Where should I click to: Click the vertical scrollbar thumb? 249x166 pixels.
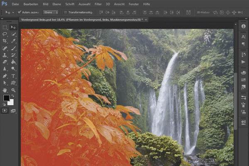coord(235,101)
